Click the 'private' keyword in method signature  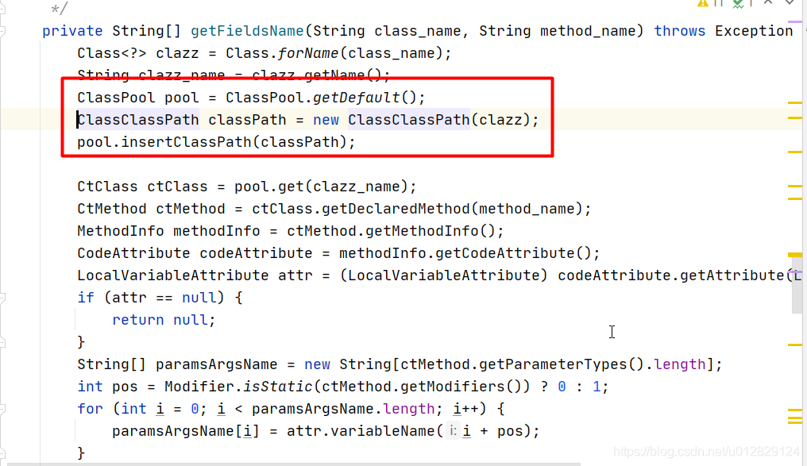(x=72, y=32)
